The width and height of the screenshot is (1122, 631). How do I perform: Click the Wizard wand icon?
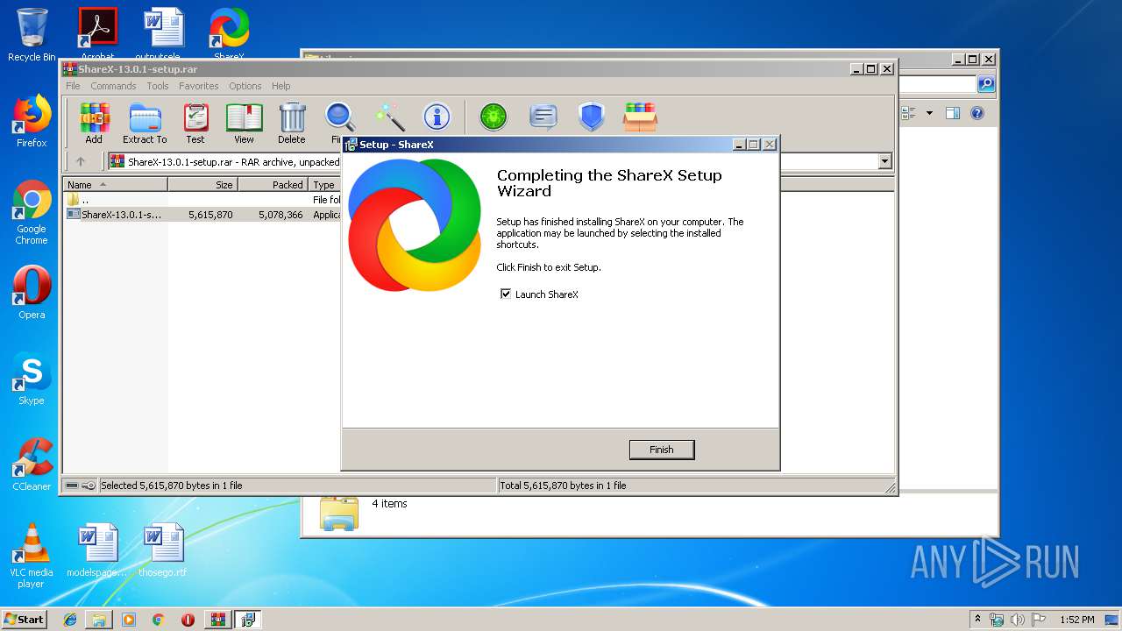point(389,117)
